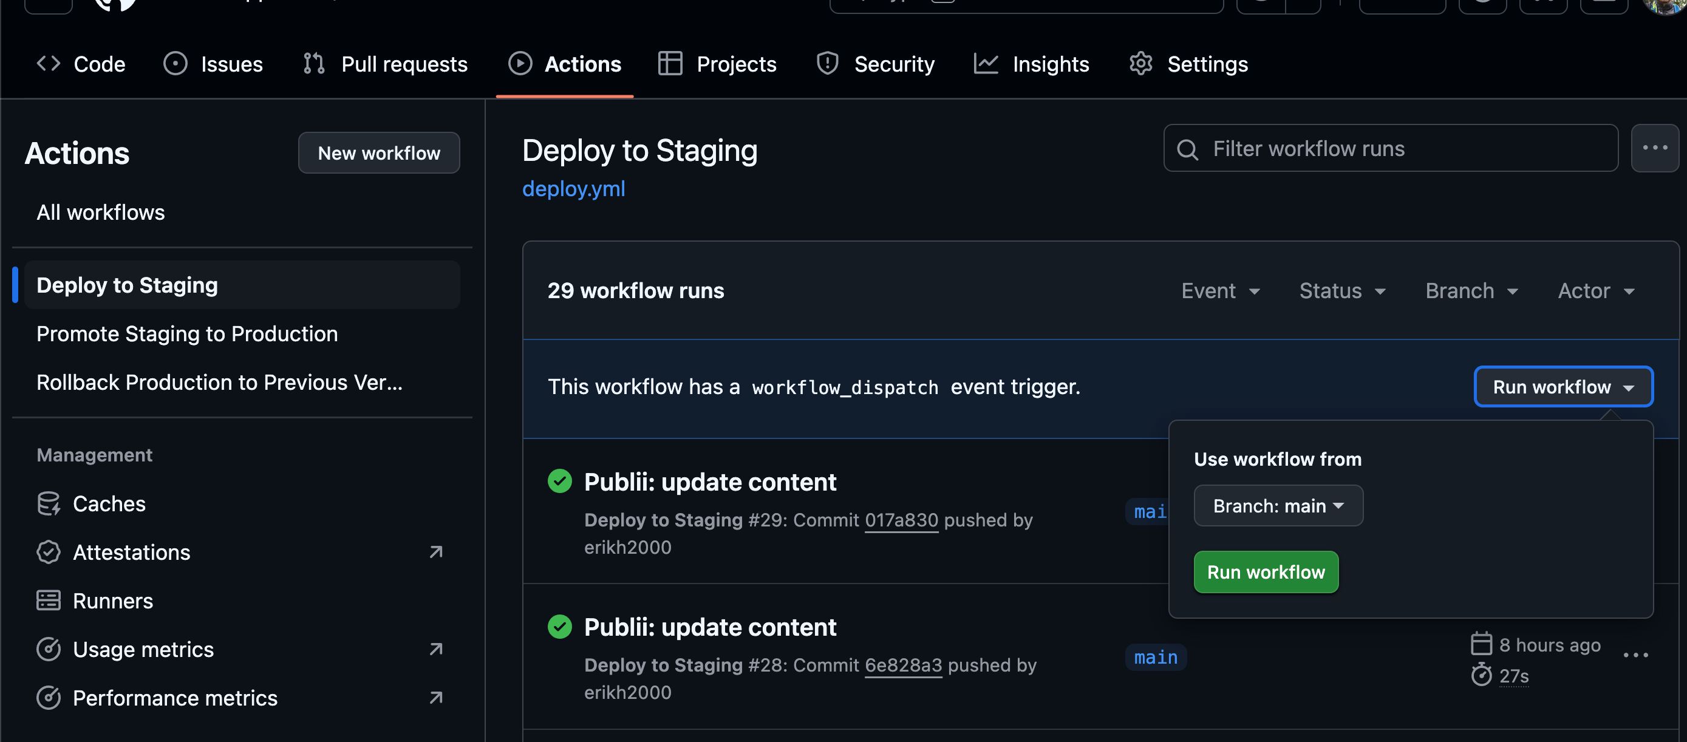Click the New workflow button
The width and height of the screenshot is (1687, 742).
point(379,152)
